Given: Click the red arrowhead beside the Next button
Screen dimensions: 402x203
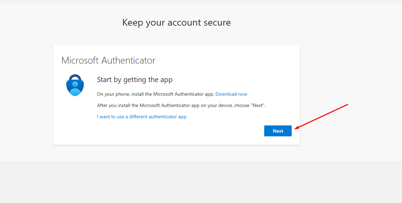Looking at the screenshot, I should [296, 128].
